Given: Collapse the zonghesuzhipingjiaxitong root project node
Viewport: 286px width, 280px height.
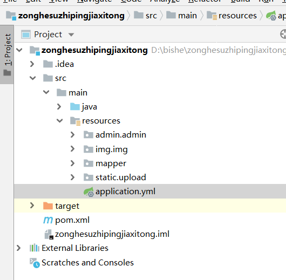Looking at the screenshot, I should (19, 50).
